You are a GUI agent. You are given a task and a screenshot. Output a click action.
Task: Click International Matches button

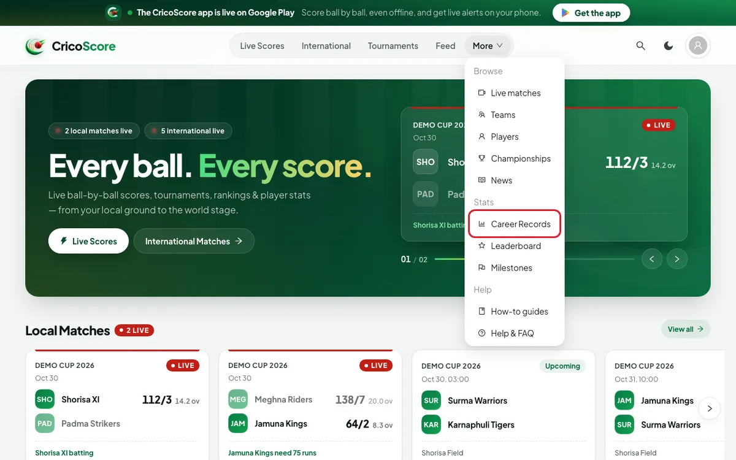[x=194, y=241]
